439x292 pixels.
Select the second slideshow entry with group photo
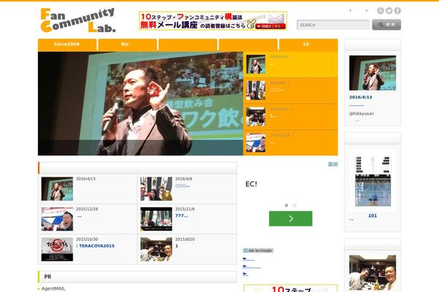(x=290, y=91)
